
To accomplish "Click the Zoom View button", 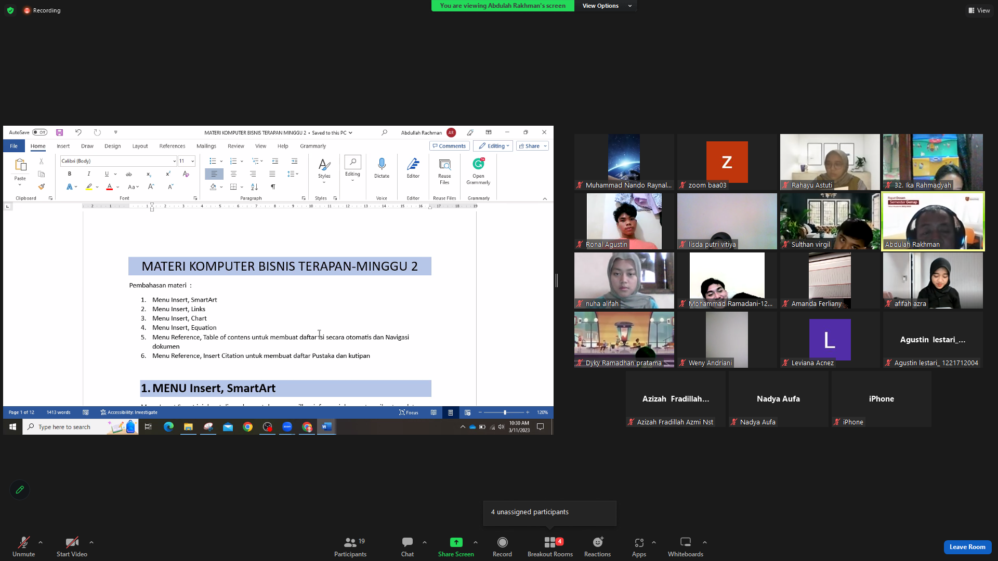I will click(979, 10).
